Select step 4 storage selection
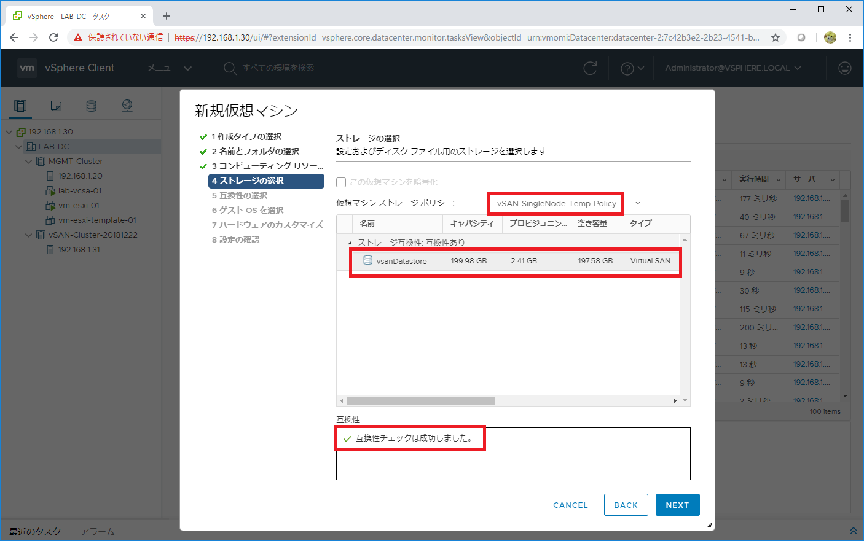The width and height of the screenshot is (864, 541). click(266, 181)
